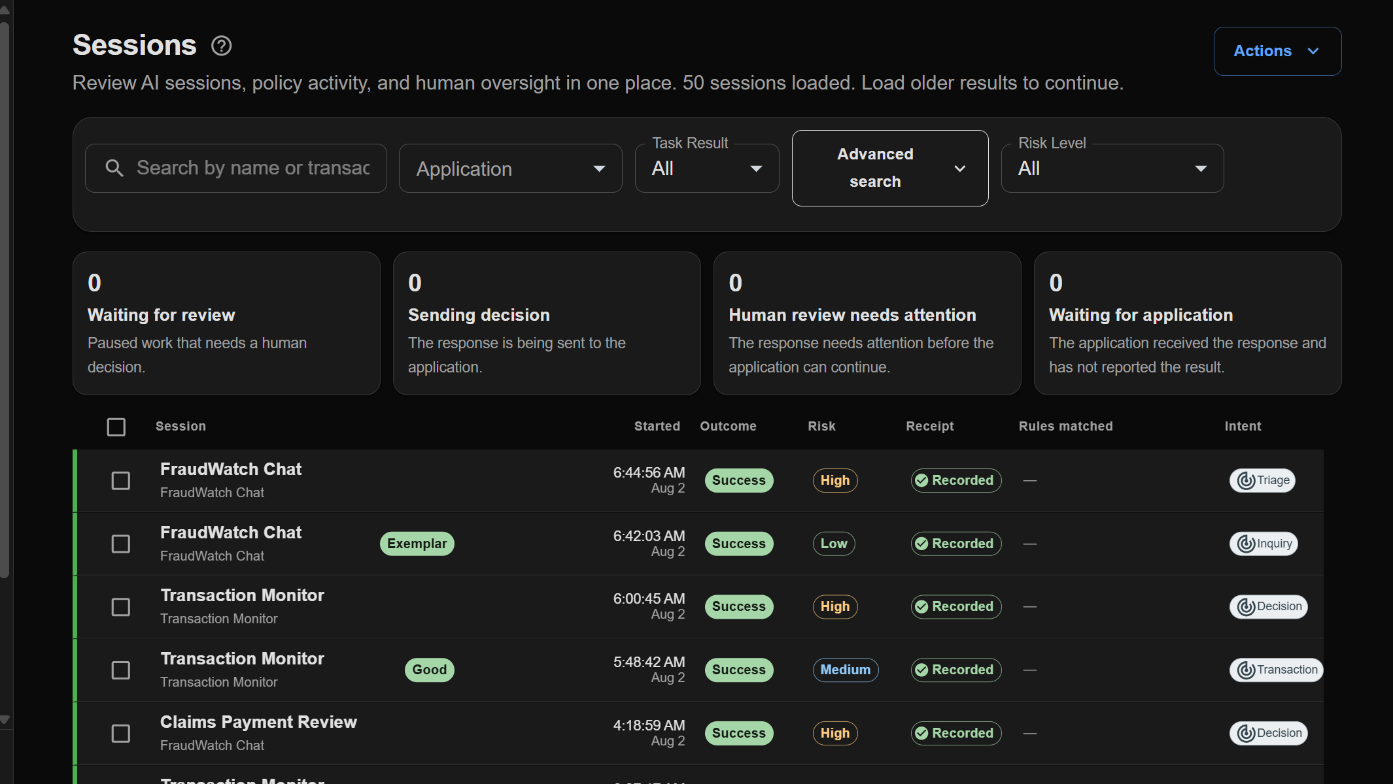1393x784 pixels.
Task: Check the Claims Payment Review row checkbox
Action: coord(121,734)
